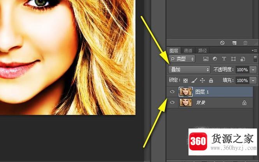Toggle the layer filtering on/off switch

coord(255,59)
